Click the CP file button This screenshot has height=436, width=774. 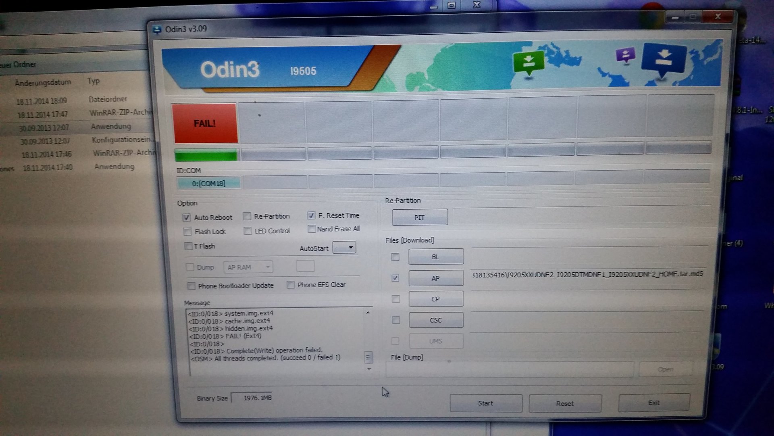[436, 299]
